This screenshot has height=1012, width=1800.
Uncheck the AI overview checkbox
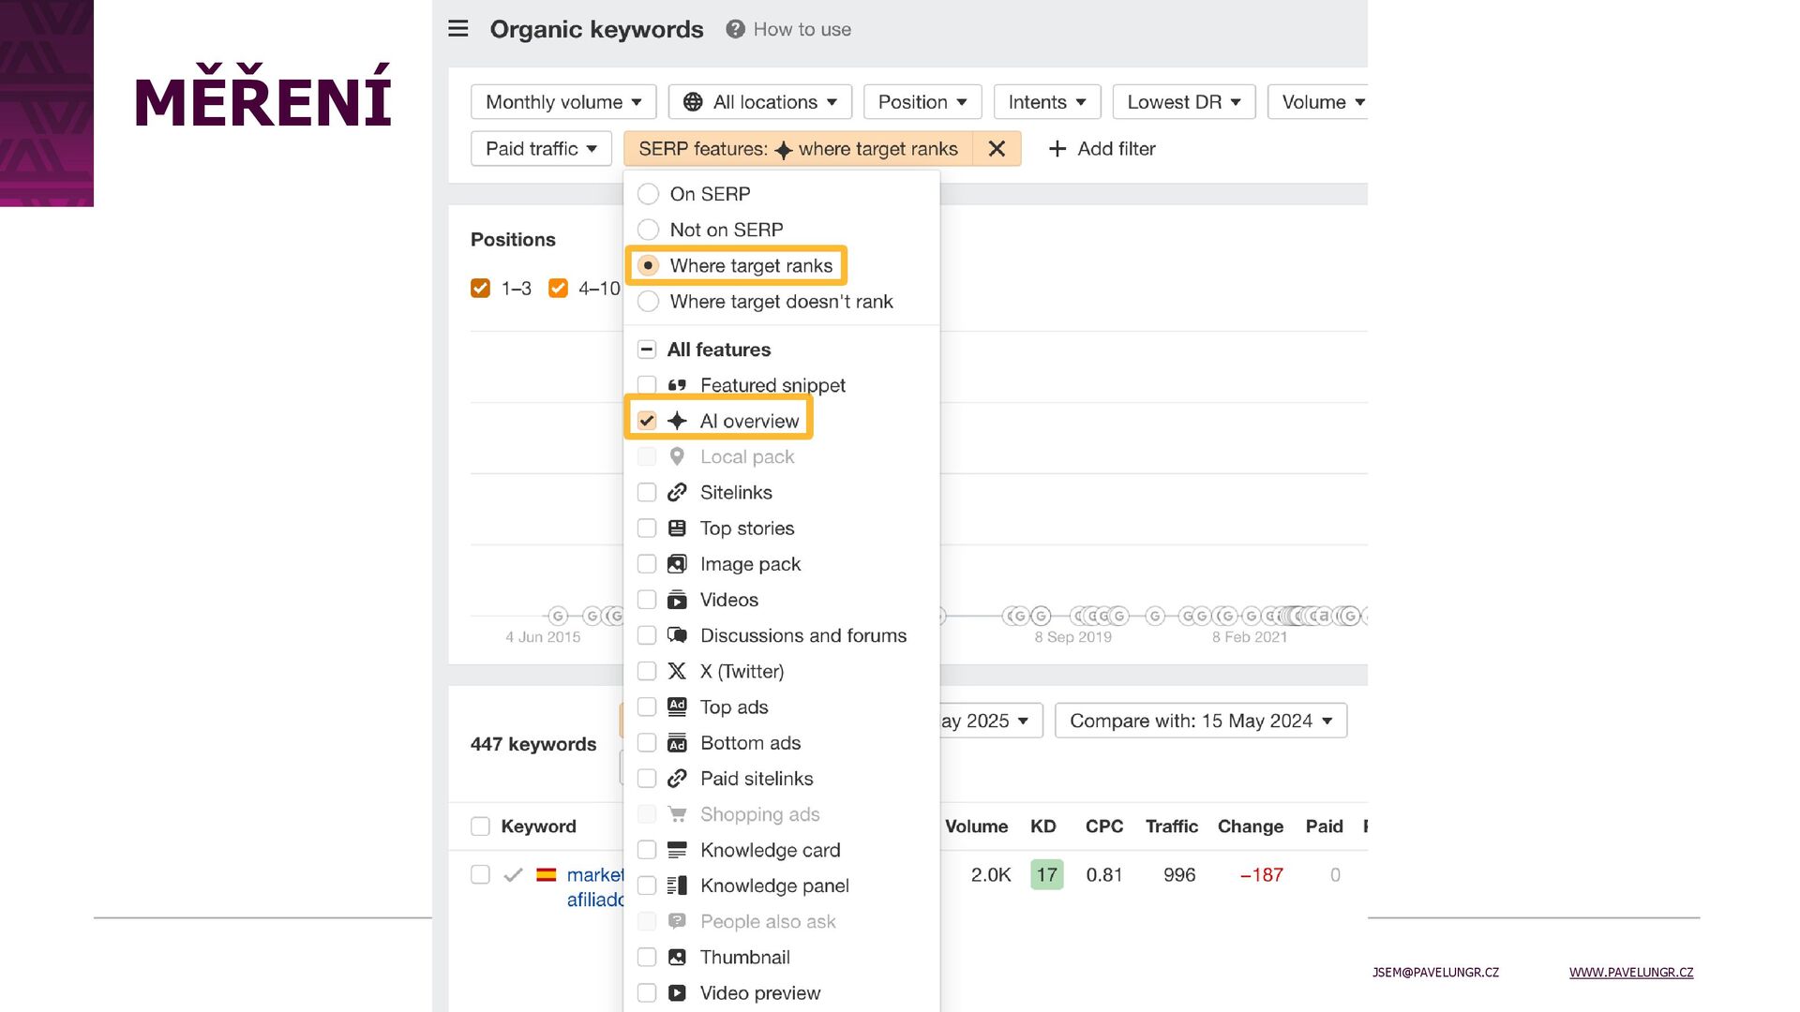tap(647, 421)
